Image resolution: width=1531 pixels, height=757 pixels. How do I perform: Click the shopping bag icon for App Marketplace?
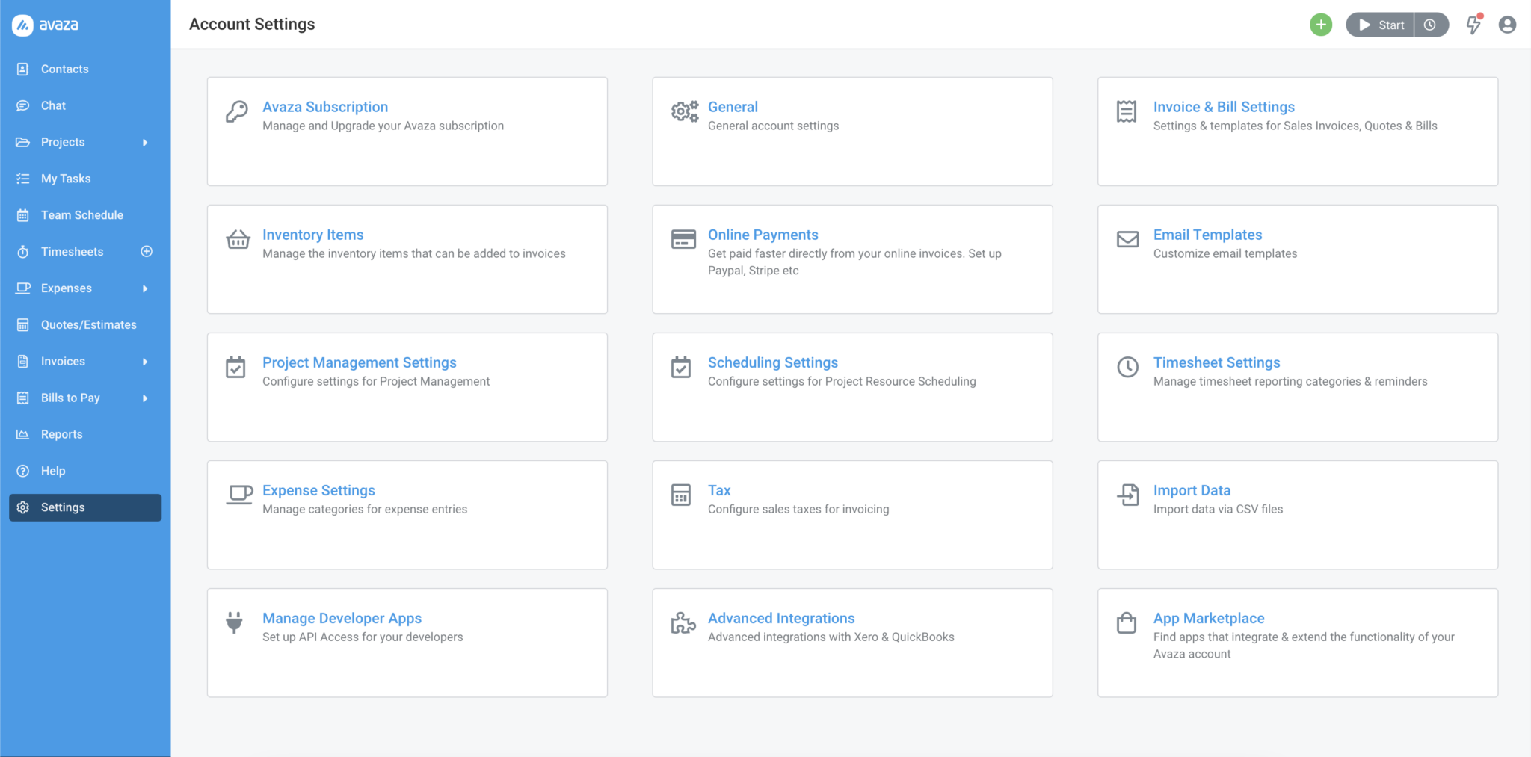(x=1127, y=622)
